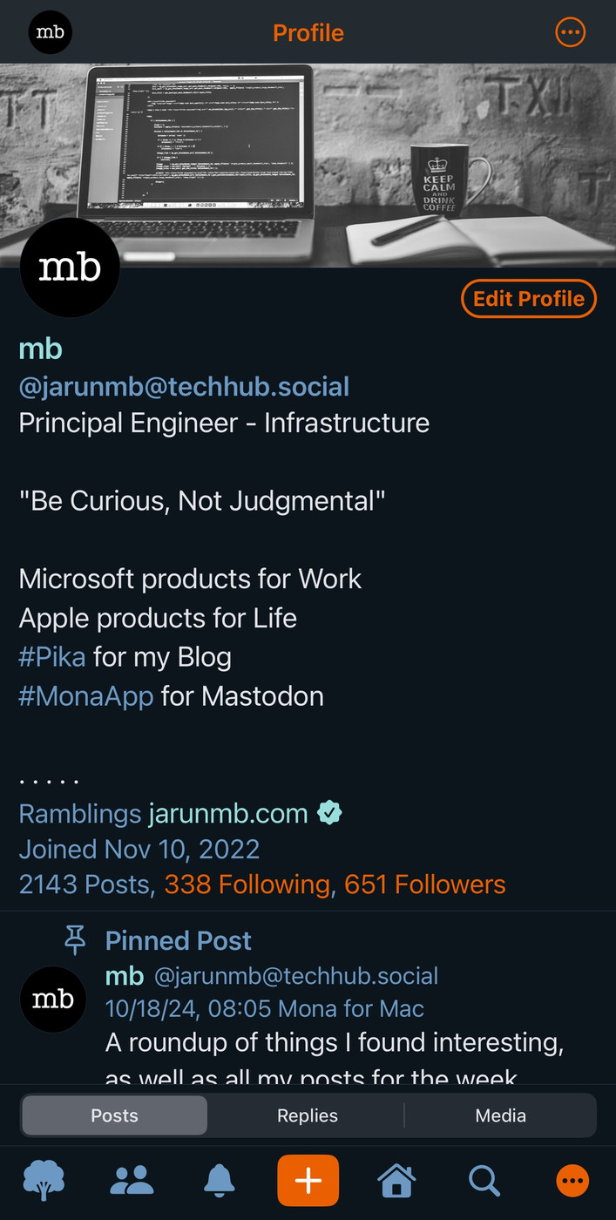This screenshot has width=616, height=1220.
Task: Compose a new post with plus button
Action: pyautogui.click(x=308, y=1181)
